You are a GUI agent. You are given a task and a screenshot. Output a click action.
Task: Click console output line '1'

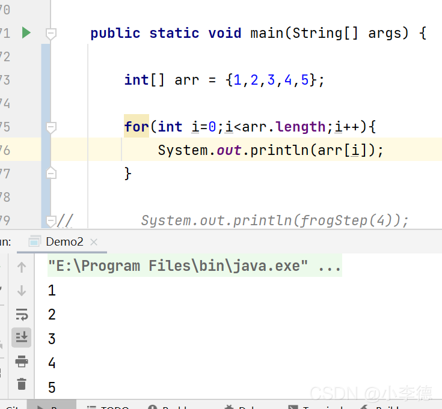pyautogui.click(x=52, y=290)
